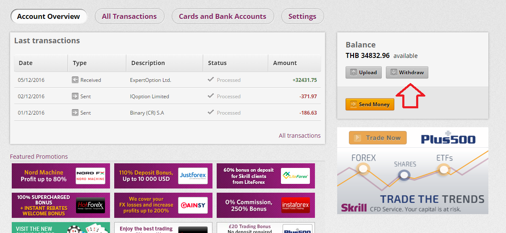Click the Instaforex logo
This screenshot has height=233, width=506.
coord(295,205)
